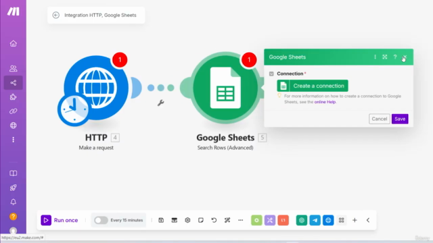Open Google Sheets panel options dots

375,57
